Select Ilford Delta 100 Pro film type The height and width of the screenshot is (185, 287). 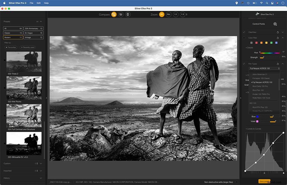261,86
